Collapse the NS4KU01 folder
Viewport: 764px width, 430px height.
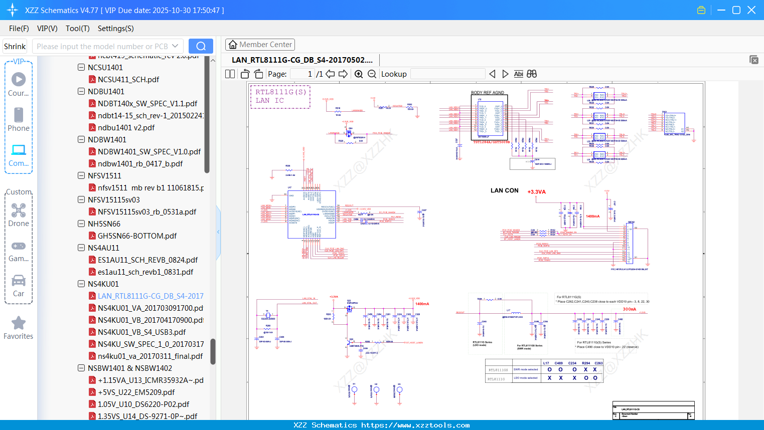[81, 284]
